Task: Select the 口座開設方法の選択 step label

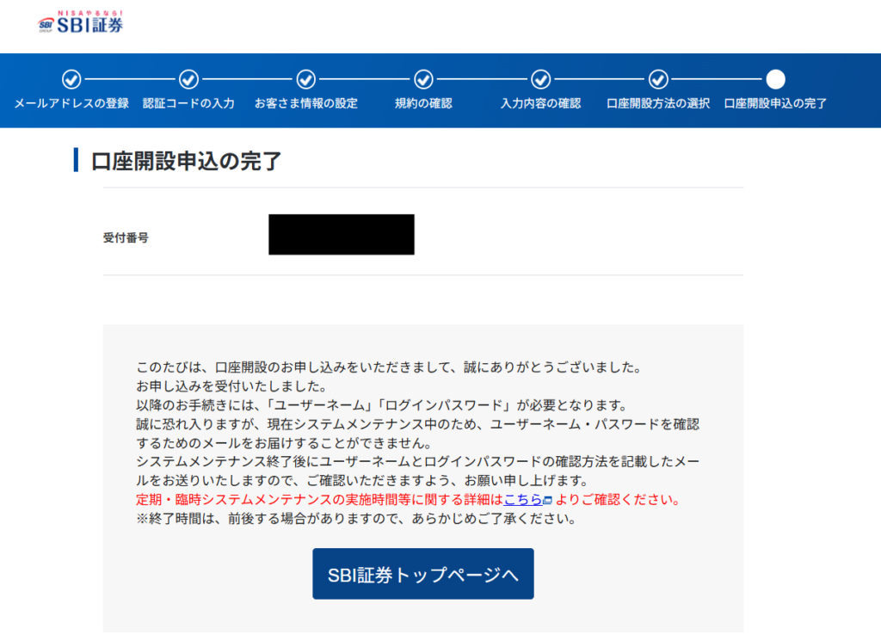Action: coord(658,103)
